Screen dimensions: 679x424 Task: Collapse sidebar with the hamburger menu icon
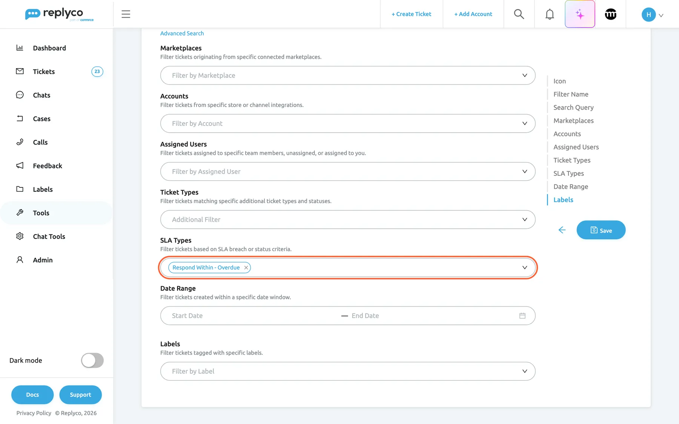point(126,14)
